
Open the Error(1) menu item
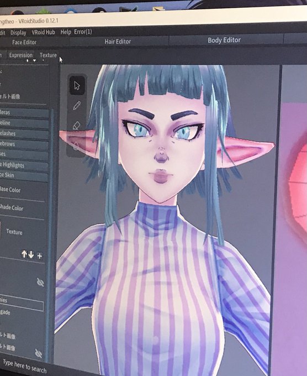click(x=83, y=32)
